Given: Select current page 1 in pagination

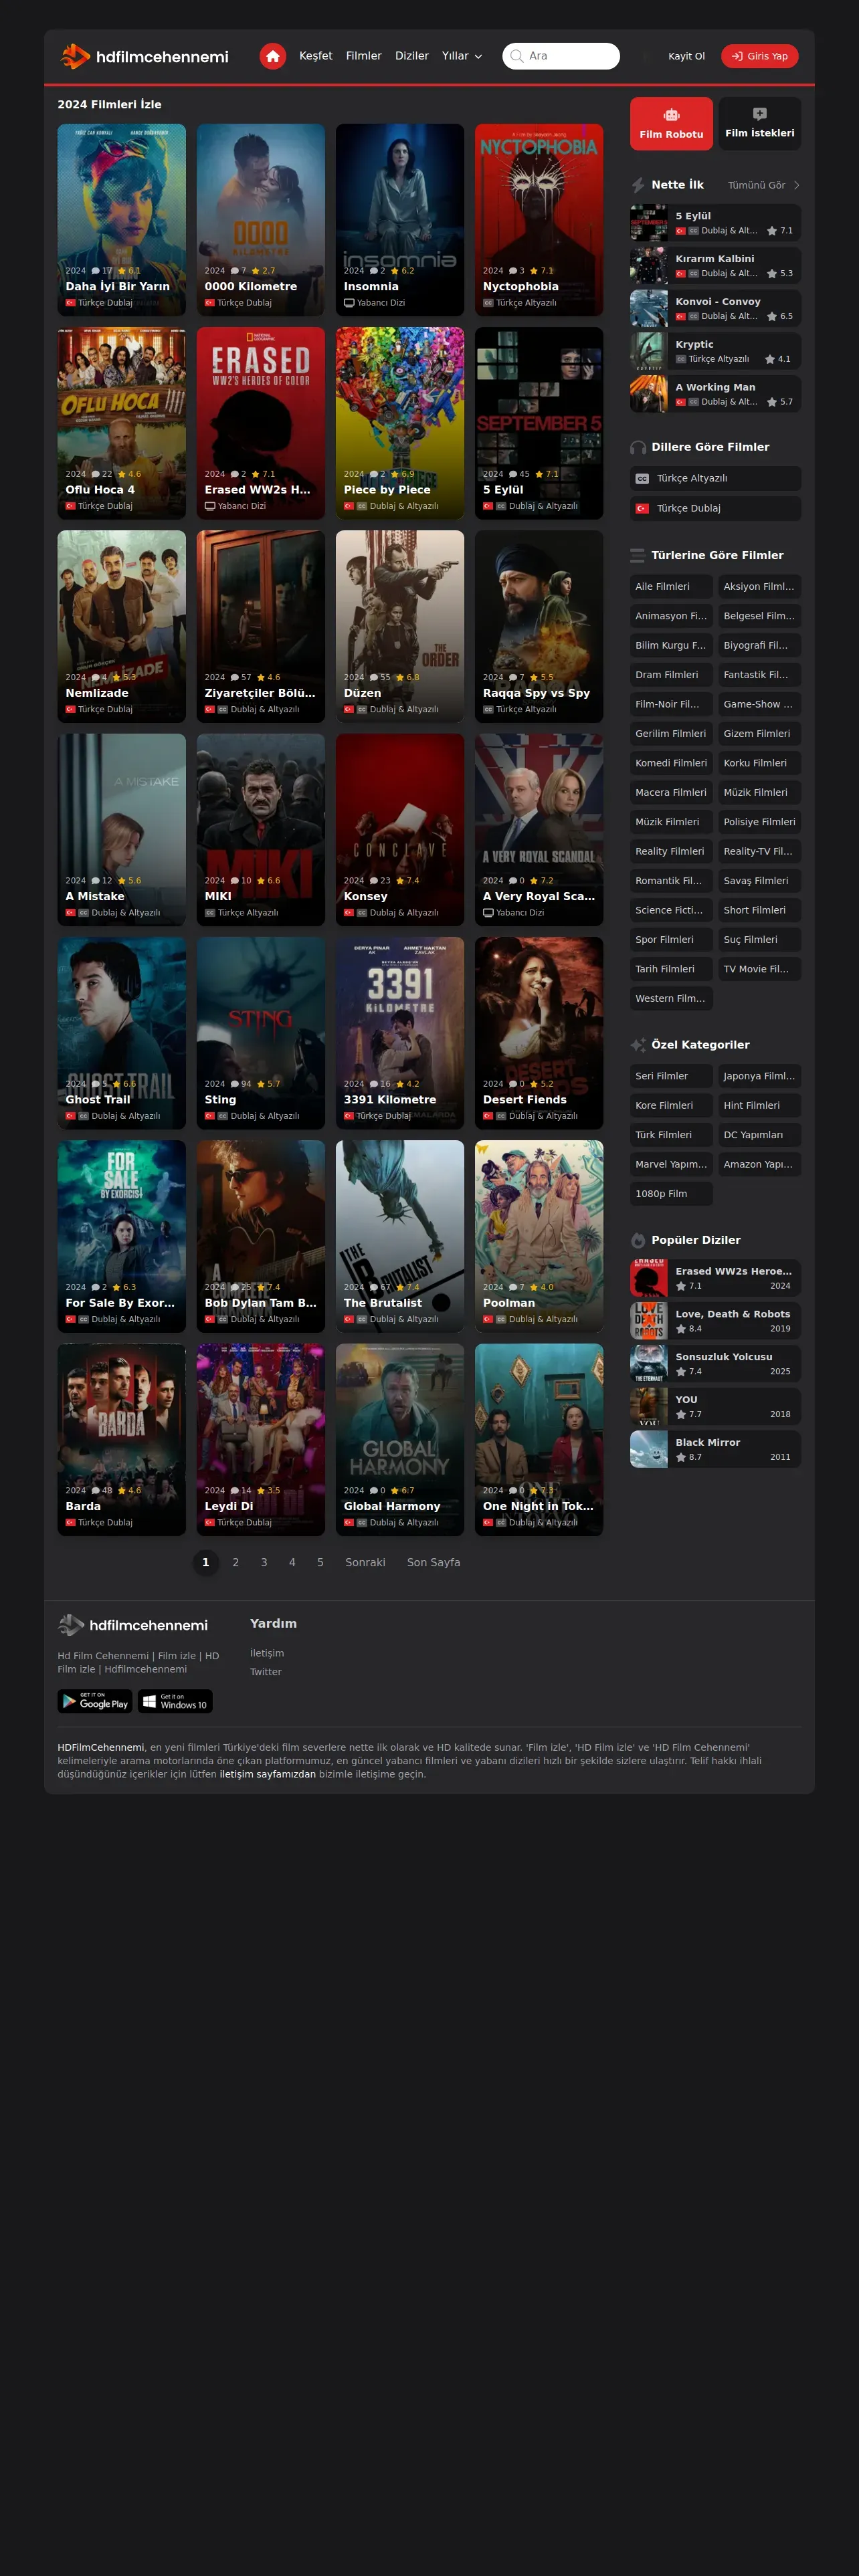Looking at the screenshot, I should [x=206, y=1562].
